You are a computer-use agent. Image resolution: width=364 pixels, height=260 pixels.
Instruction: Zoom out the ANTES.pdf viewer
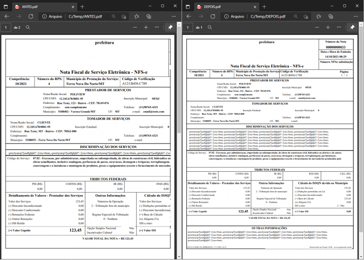135,27
